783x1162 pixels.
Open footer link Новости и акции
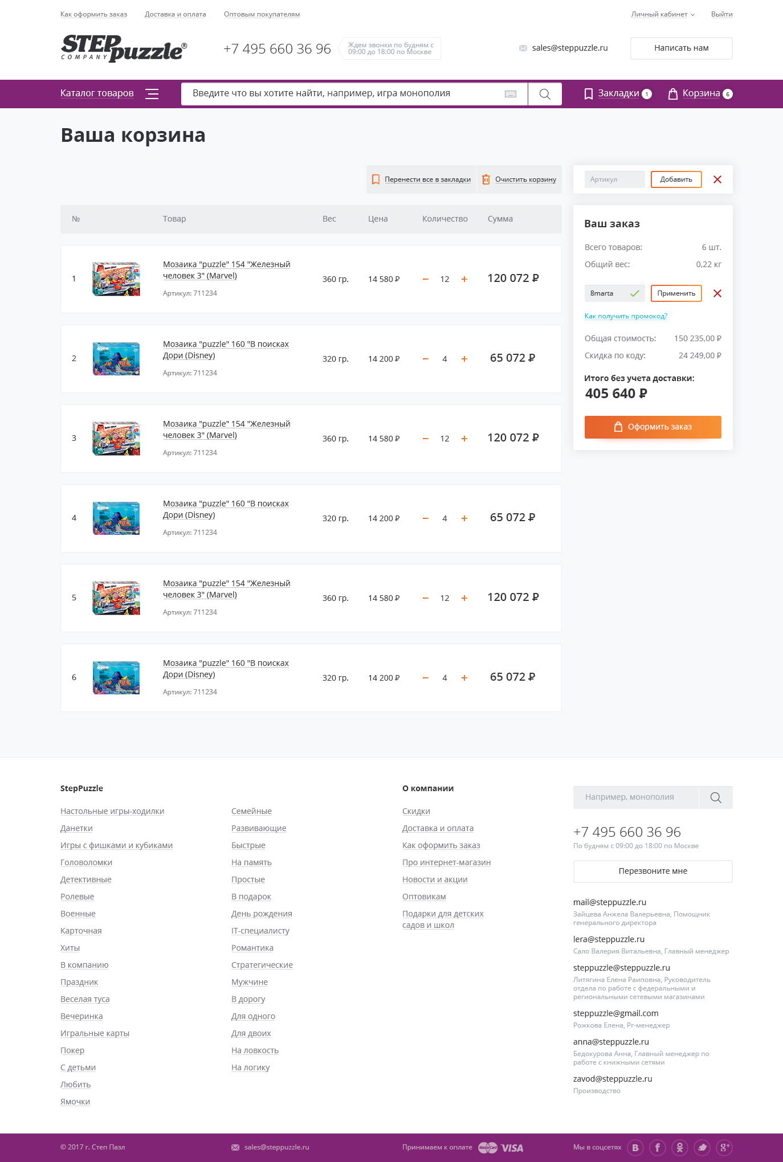pos(435,879)
